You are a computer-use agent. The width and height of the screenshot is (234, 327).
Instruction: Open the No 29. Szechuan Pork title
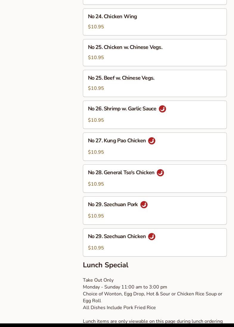tap(113, 204)
